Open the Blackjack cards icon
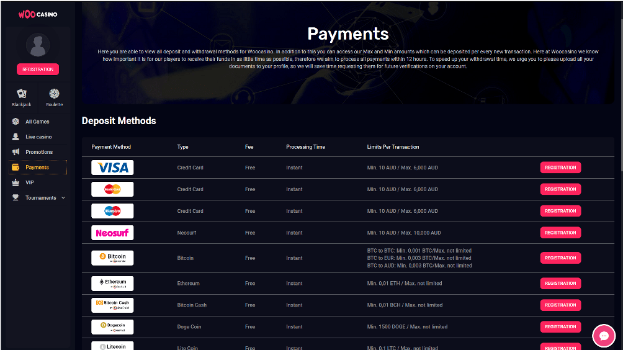 click(22, 94)
